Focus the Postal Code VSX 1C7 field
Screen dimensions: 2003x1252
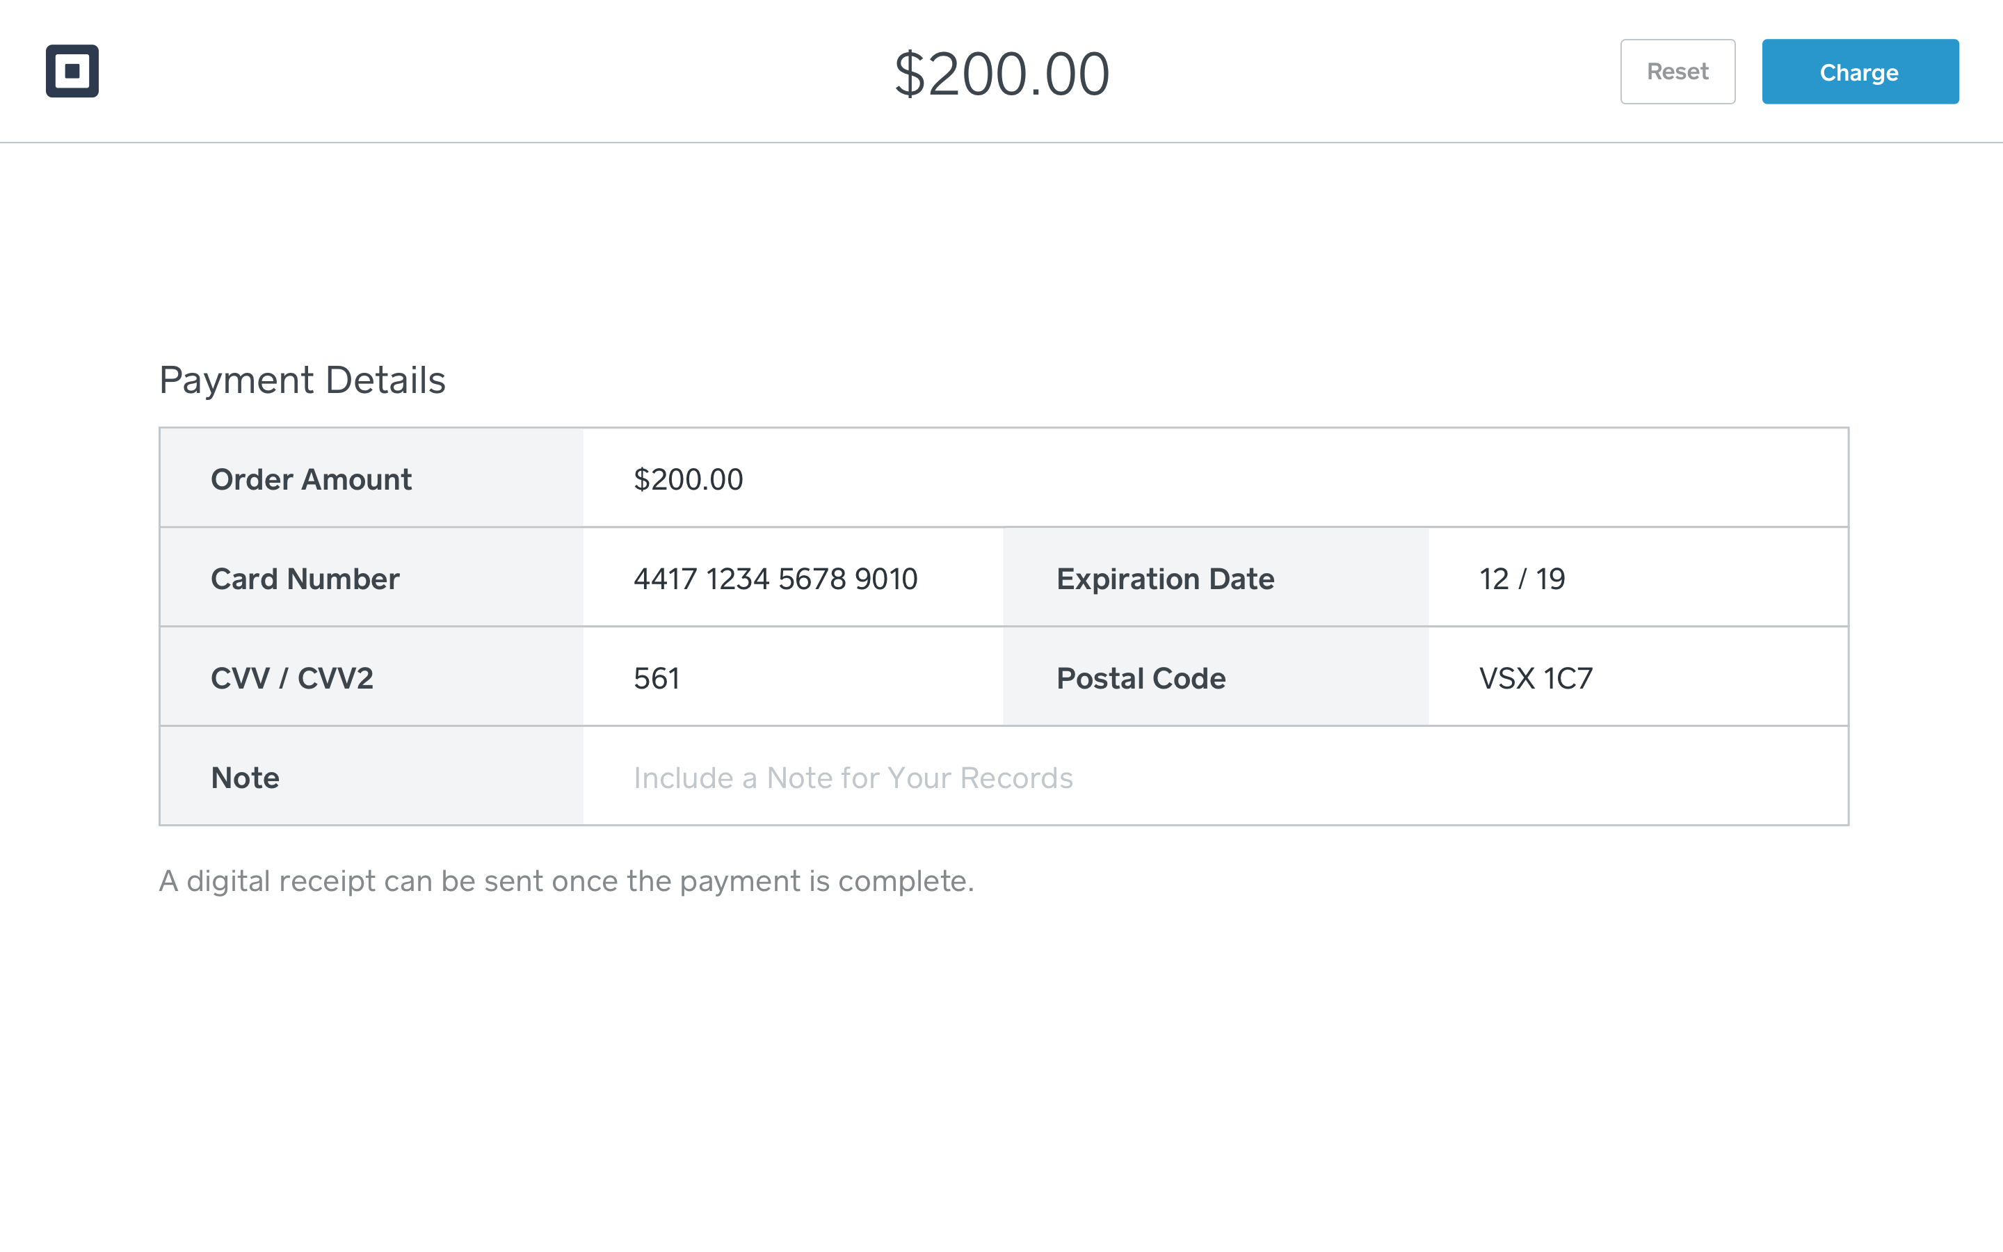pyautogui.click(x=1536, y=678)
